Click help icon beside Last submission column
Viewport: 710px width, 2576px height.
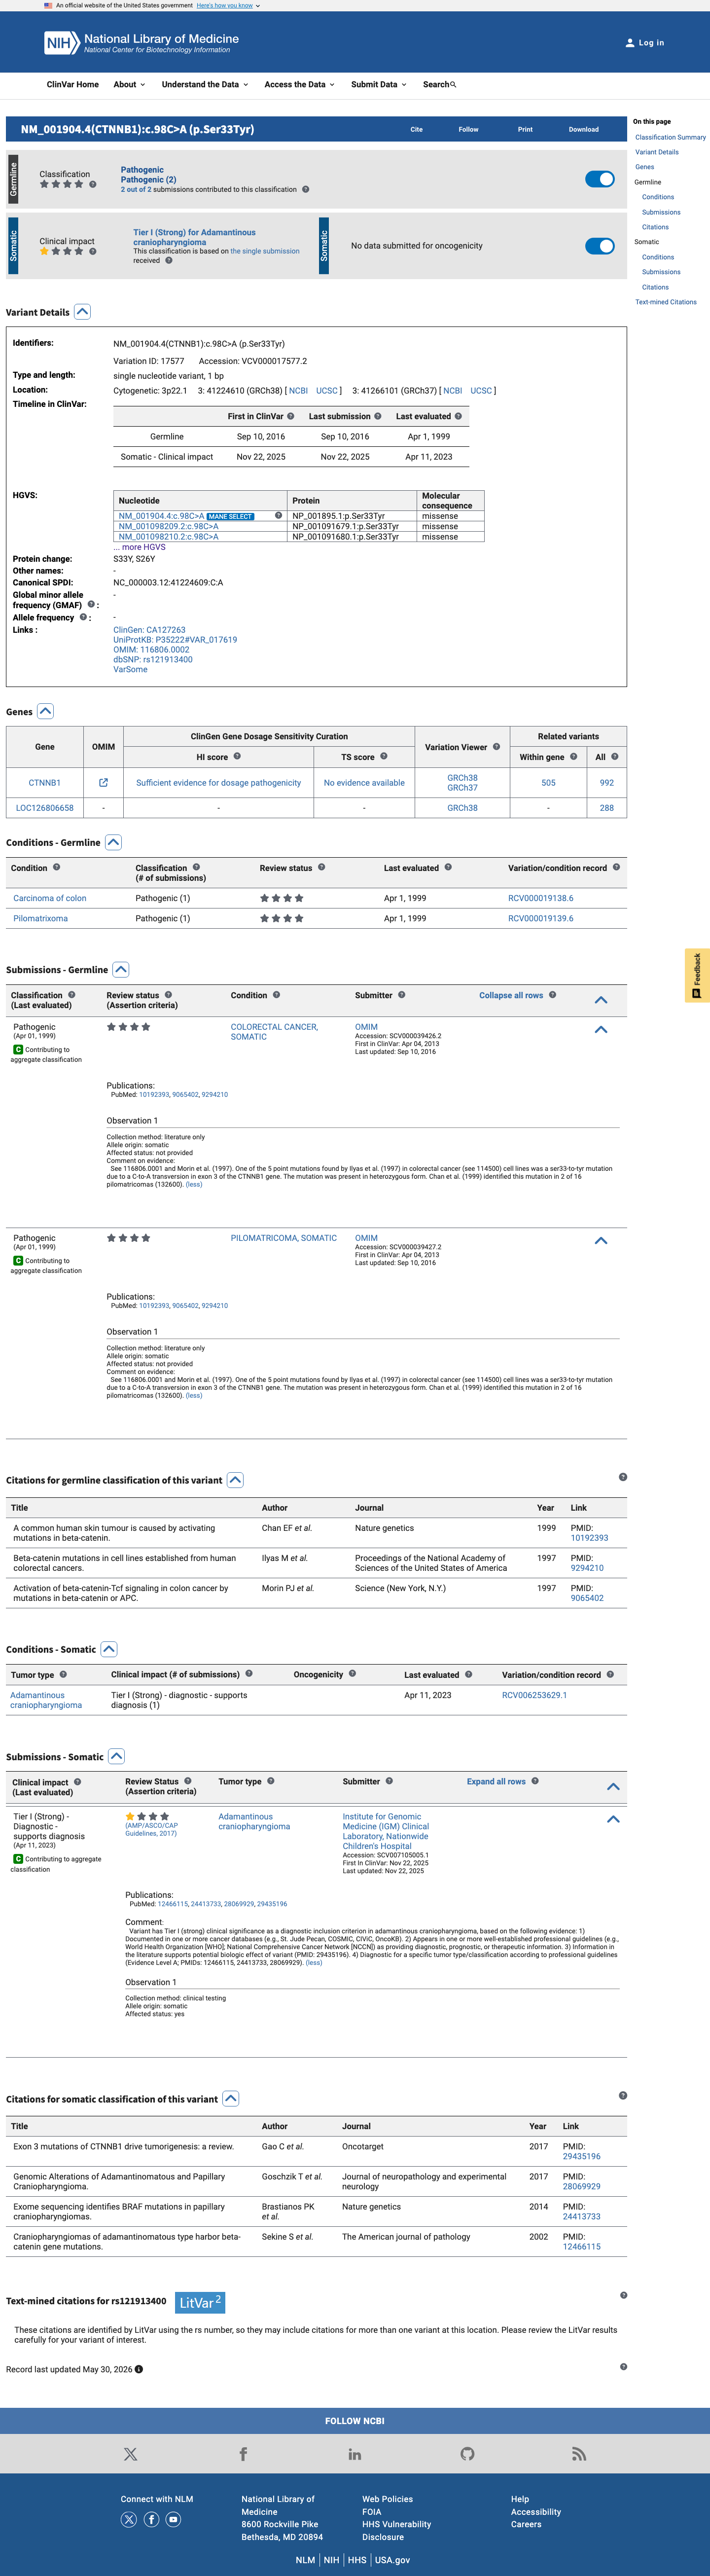378,416
